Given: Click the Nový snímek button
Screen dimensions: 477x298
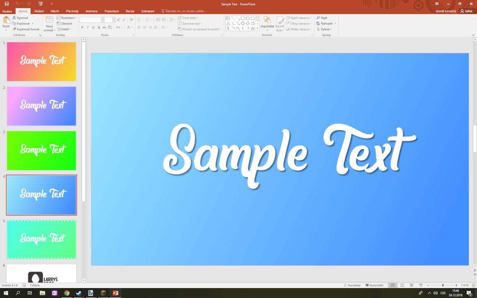Looking at the screenshot, I should (x=48, y=23).
